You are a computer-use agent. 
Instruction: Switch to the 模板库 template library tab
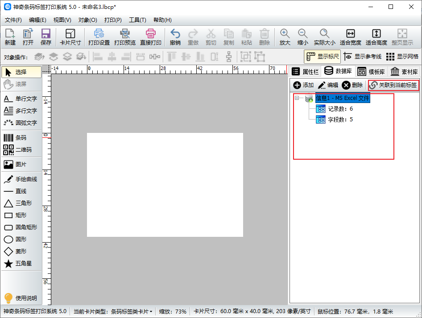371,71
